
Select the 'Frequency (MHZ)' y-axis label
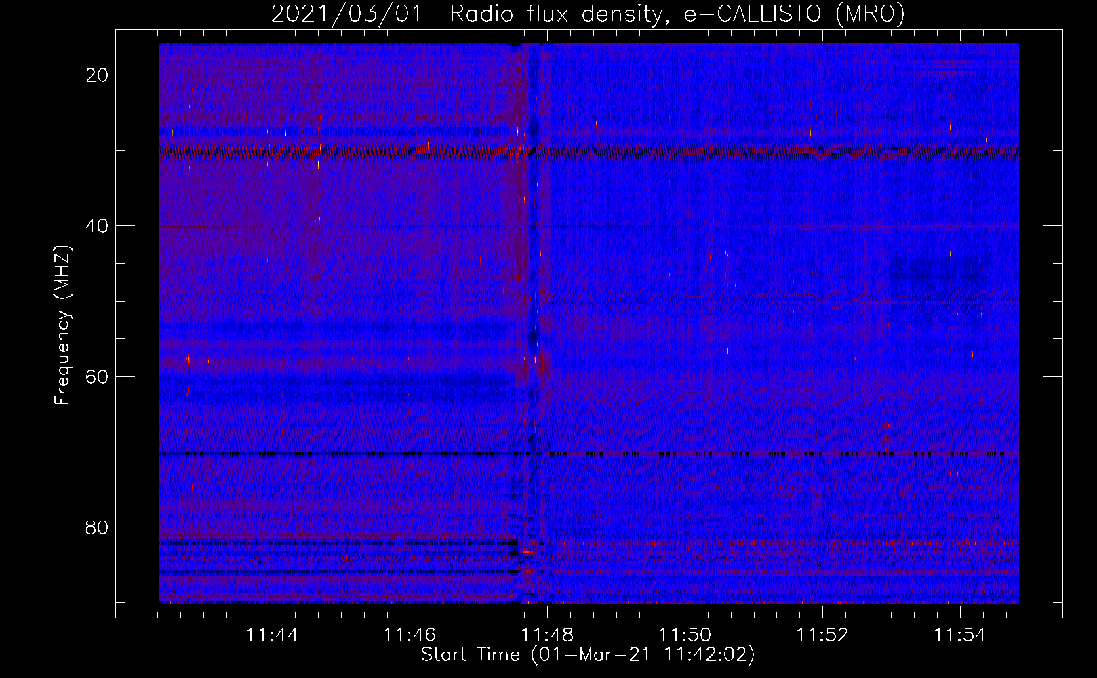(62, 325)
